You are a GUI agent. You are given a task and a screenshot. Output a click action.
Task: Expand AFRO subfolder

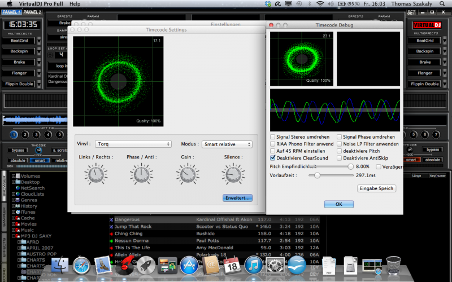(x=19, y=242)
